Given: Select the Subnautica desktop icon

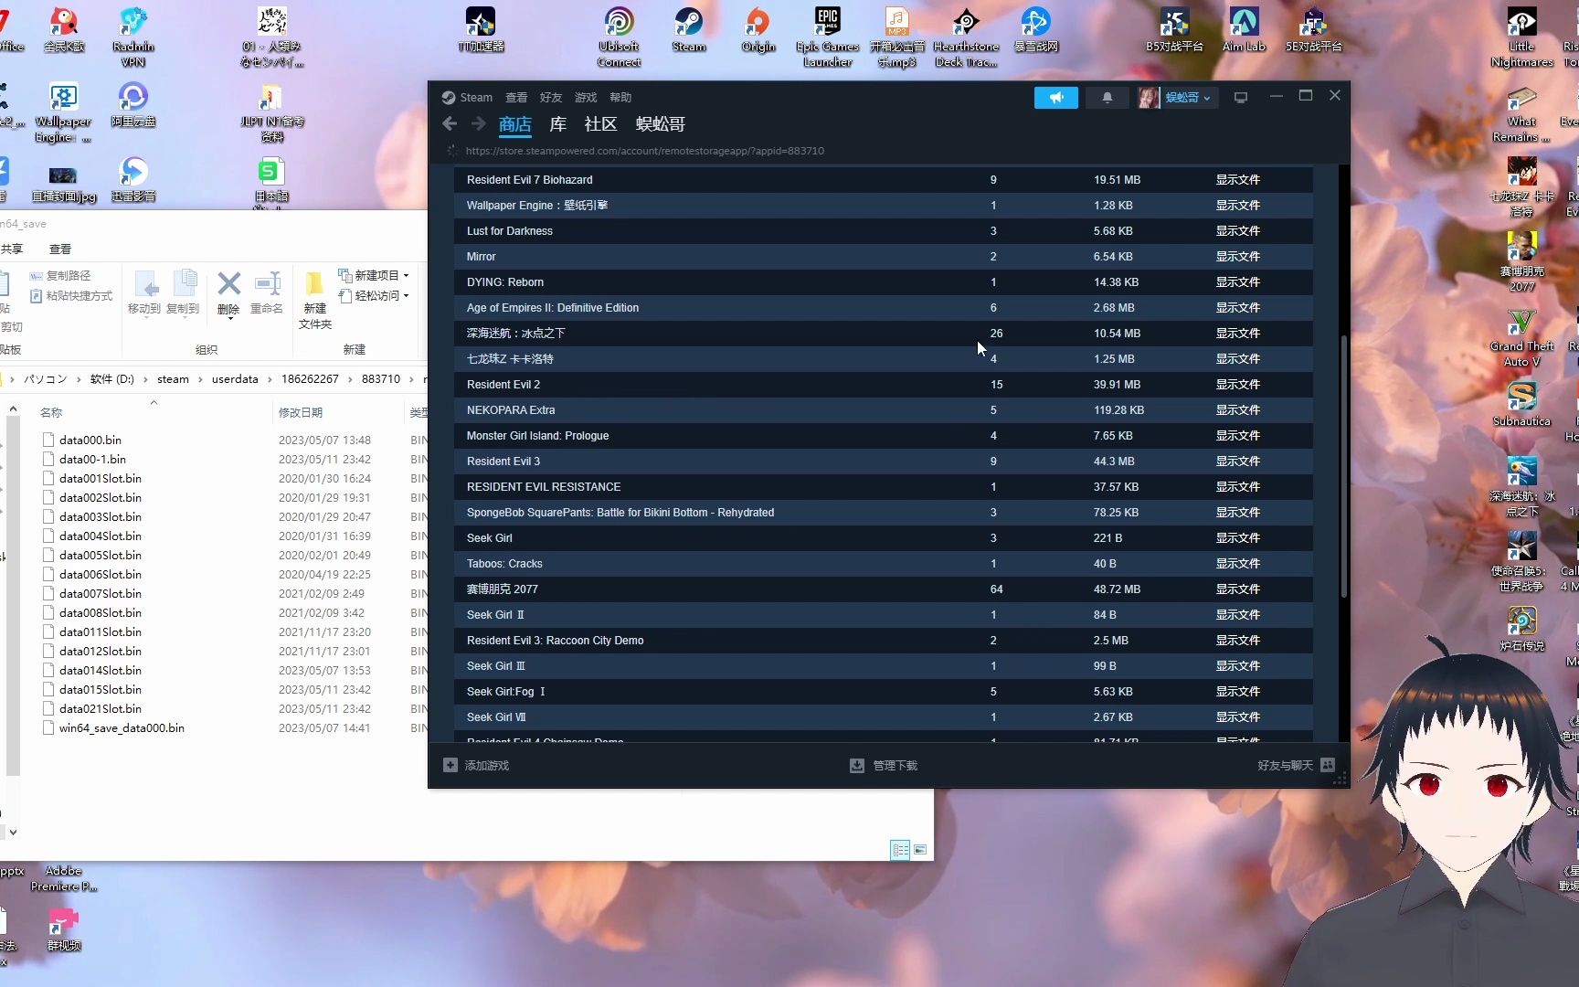Looking at the screenshot, I should click(x=1521, y=404).
